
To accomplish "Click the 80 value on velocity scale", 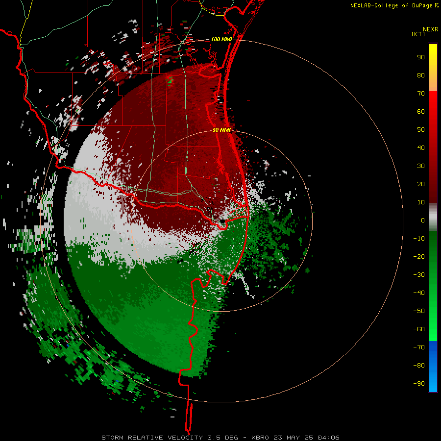I will coord(421,75).
